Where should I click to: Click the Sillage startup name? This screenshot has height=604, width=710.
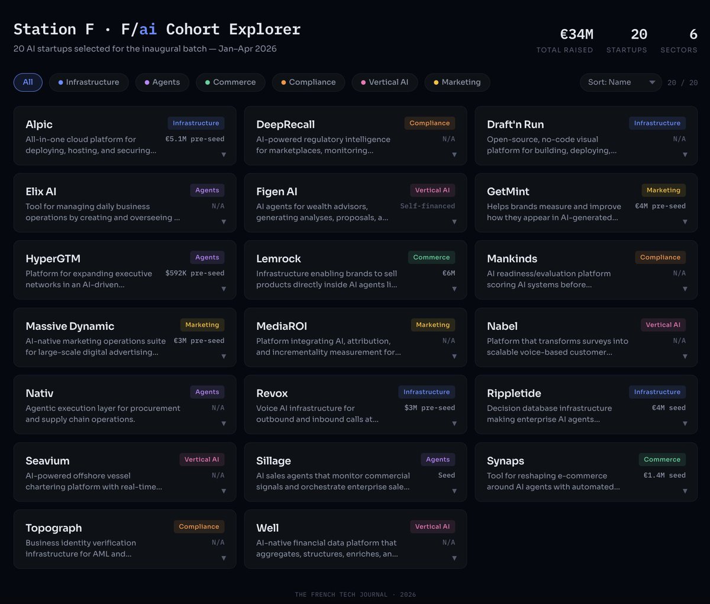tap(273, 461)
